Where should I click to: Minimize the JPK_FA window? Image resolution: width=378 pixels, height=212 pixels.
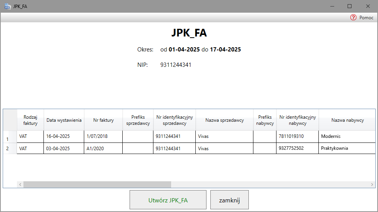[332, 6]
